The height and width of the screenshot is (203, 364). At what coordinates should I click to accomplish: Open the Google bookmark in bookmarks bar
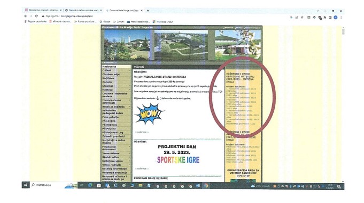(105, 22)
